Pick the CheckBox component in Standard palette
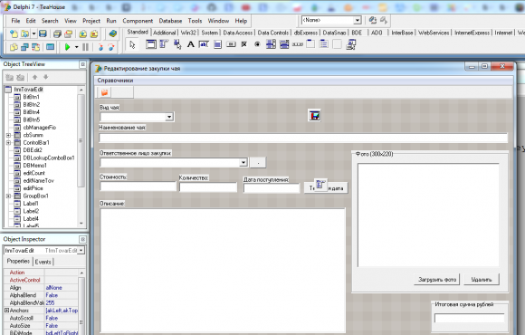The width and height of the screenshot is (525, 335). tap(244, 44)
